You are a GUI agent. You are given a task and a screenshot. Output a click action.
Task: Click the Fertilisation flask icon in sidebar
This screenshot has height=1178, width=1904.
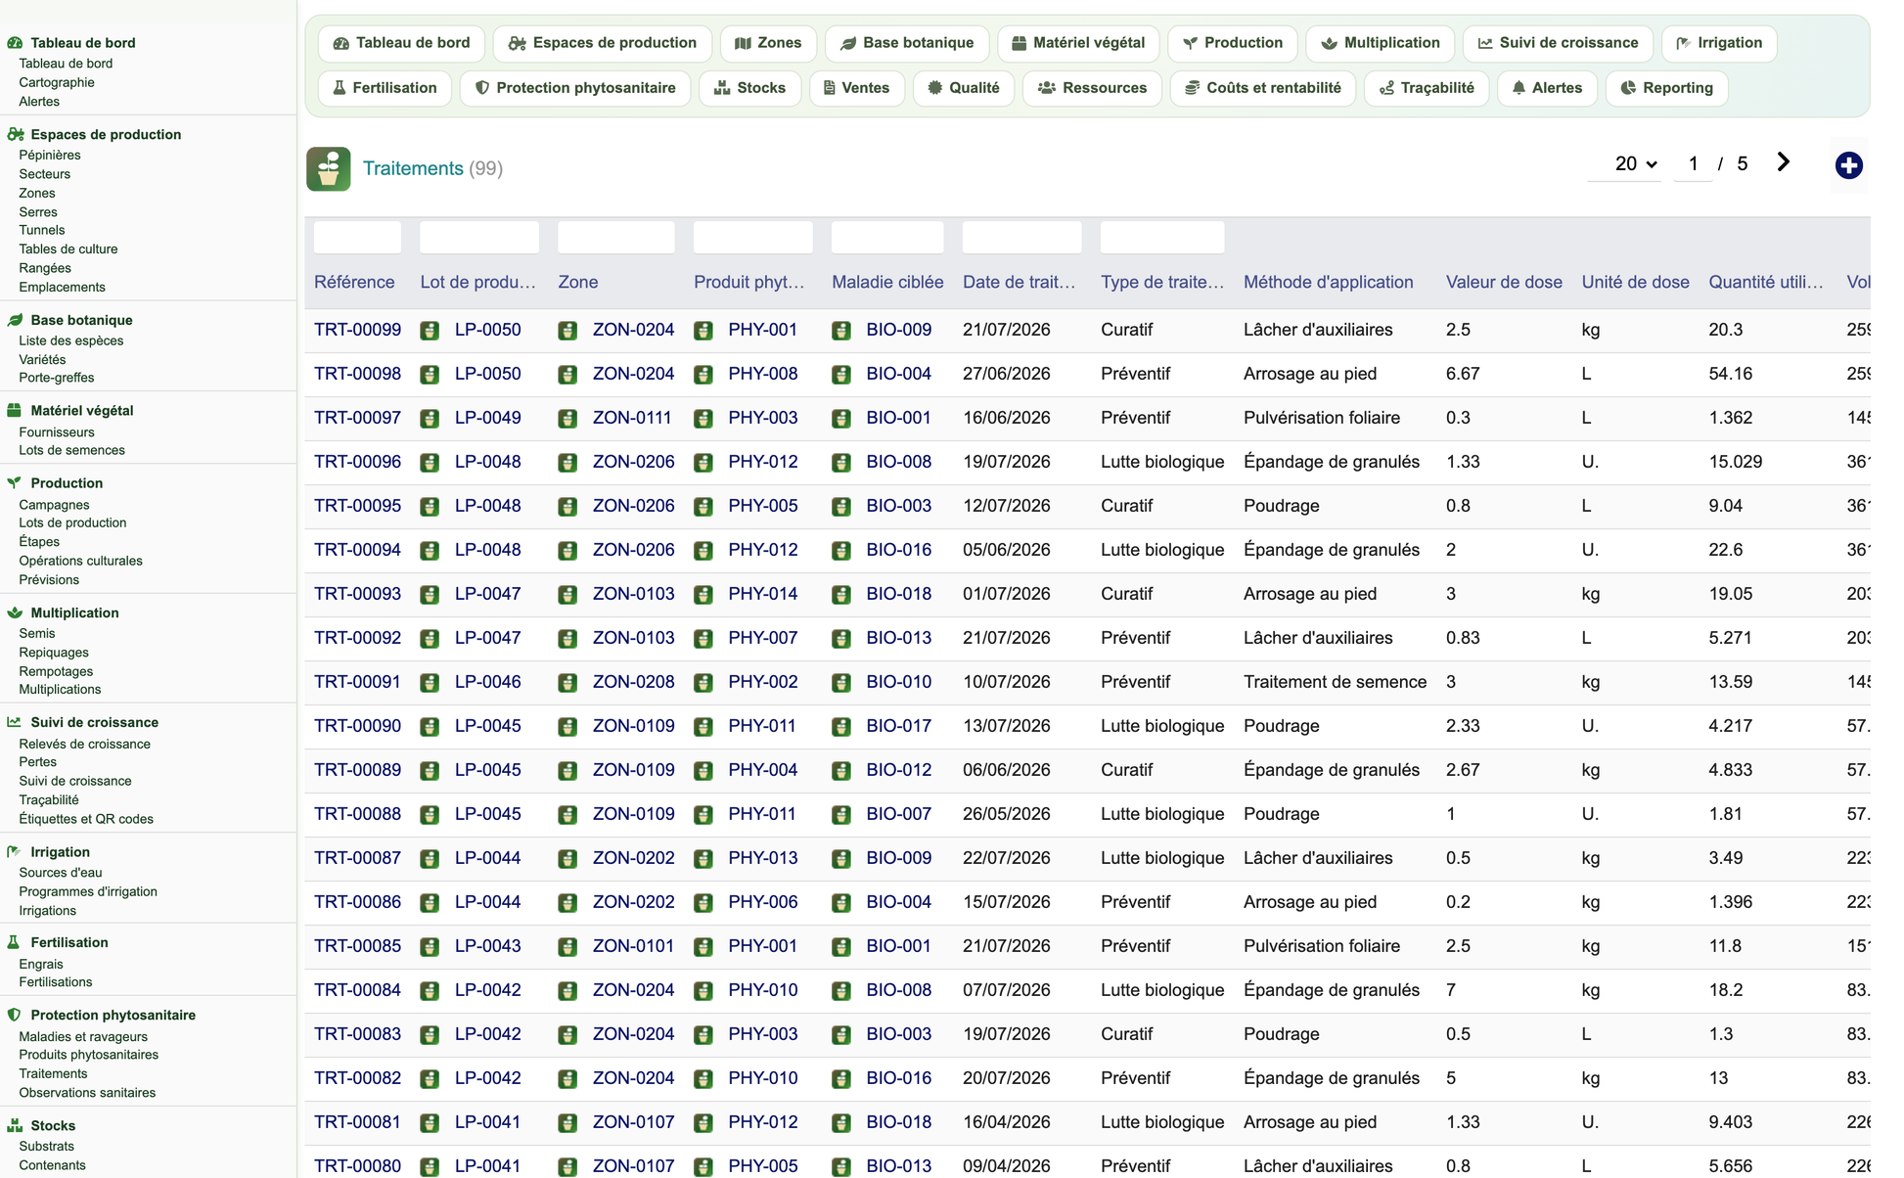[15, 943]
